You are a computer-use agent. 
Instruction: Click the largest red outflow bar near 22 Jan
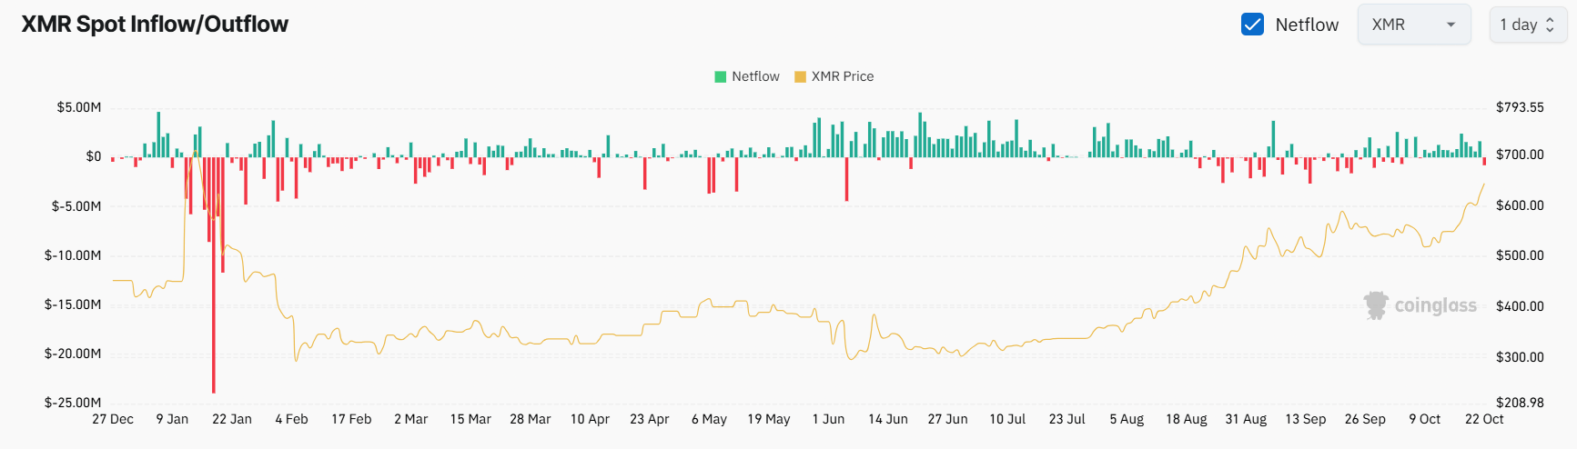[x=214, y=274]
